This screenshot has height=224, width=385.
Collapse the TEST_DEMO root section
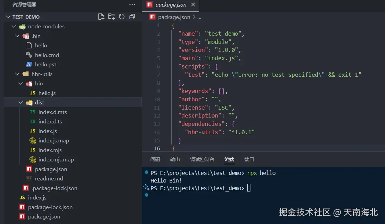coord(8,17)
